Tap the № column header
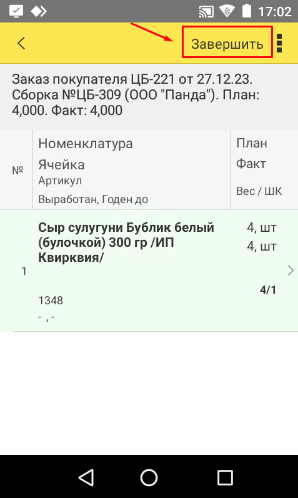 [x=17, y=171]
